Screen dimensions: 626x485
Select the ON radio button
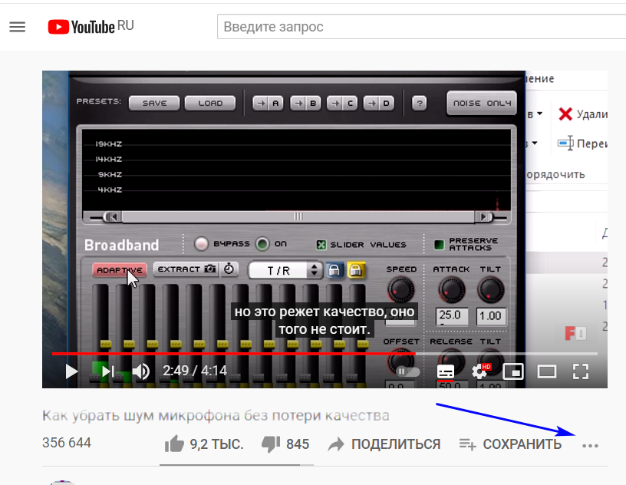tap(262, 244)
